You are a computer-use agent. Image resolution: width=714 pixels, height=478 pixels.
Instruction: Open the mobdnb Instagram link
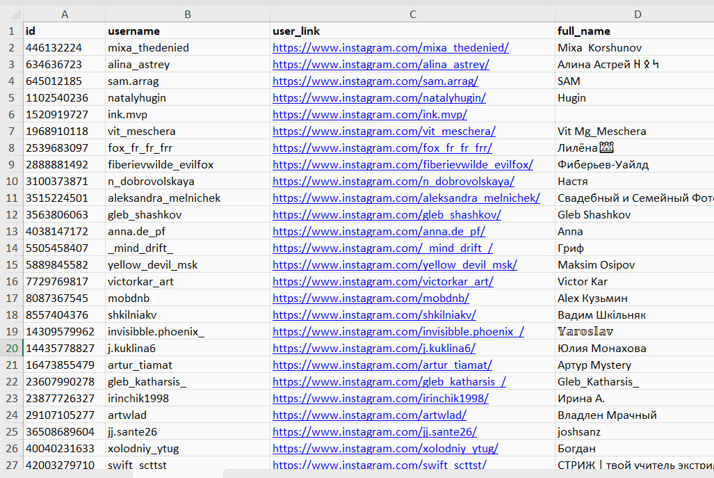371,298
